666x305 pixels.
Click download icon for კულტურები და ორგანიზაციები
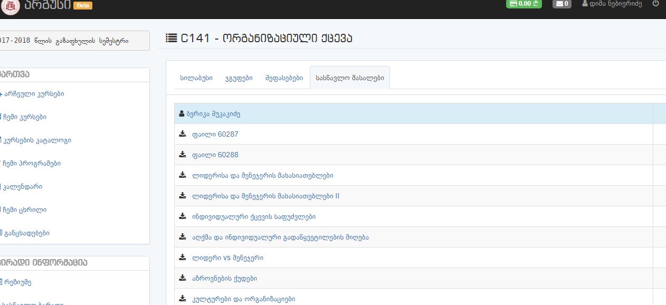pos(183,299)
